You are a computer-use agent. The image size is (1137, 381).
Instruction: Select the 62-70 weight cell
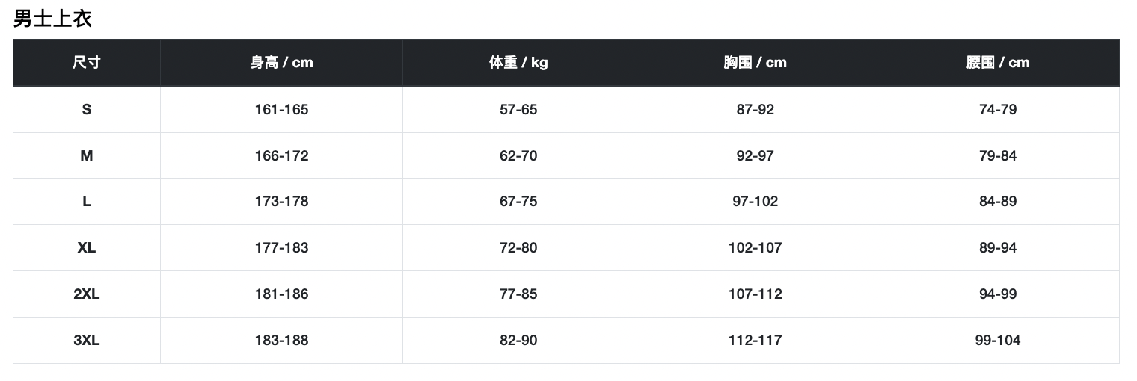(518, 156)
